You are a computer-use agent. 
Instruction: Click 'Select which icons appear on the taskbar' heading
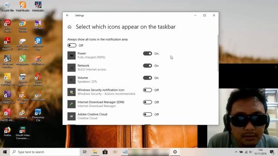point(126,27)
